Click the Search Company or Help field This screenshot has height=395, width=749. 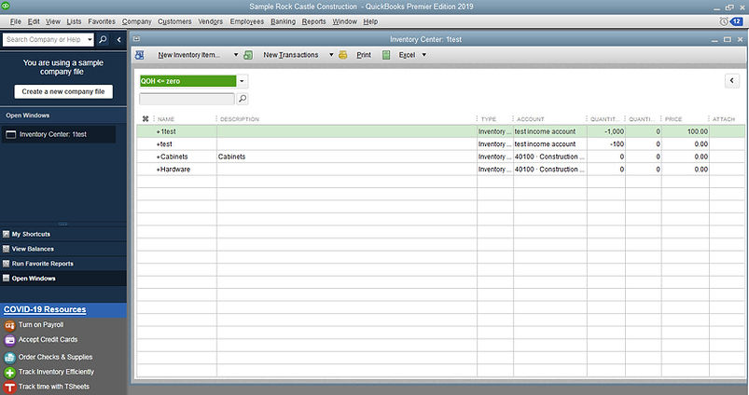[44, 40]
